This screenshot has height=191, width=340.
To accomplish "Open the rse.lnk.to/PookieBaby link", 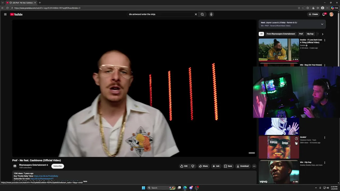I will pyautogui.click(x=46, y=176).
